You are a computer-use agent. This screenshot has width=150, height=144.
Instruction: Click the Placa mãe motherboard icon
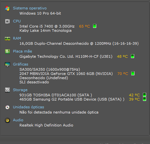pyautogui.click(x=7, y=52)
